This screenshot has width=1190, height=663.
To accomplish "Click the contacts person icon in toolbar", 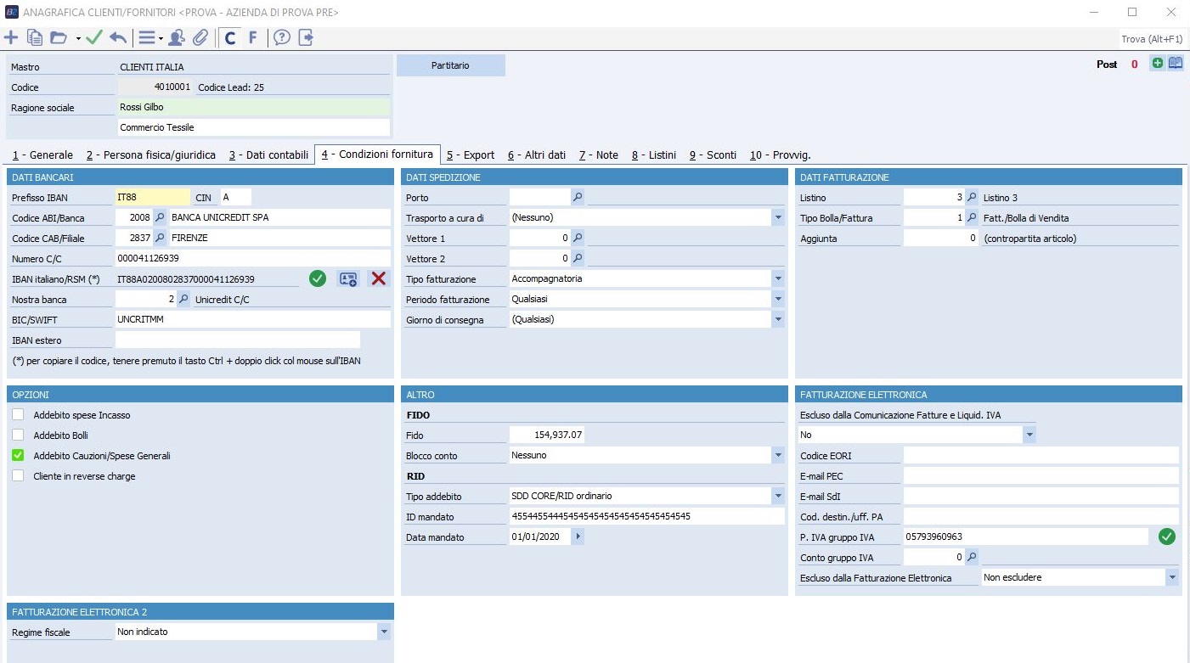I will click(177, 37).
